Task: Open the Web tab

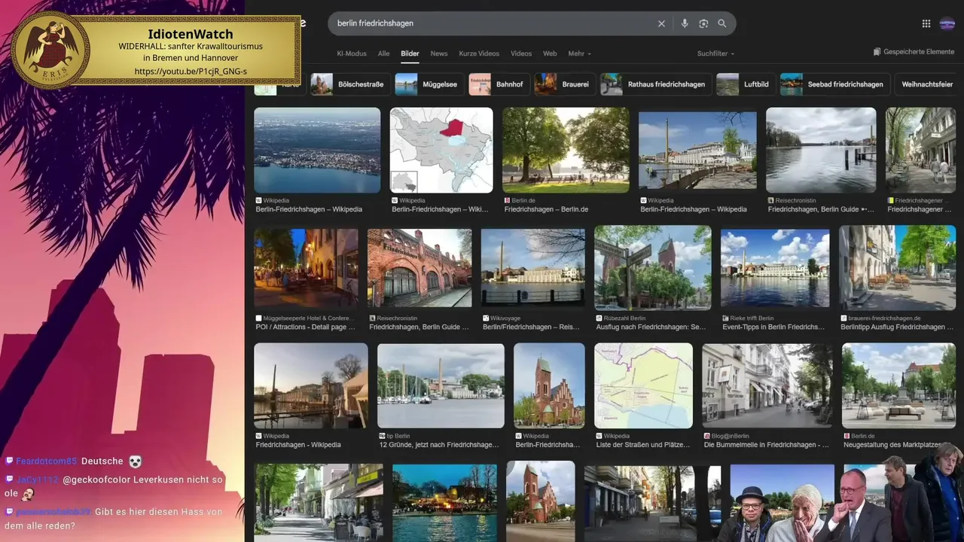Action: click(550, 53)
